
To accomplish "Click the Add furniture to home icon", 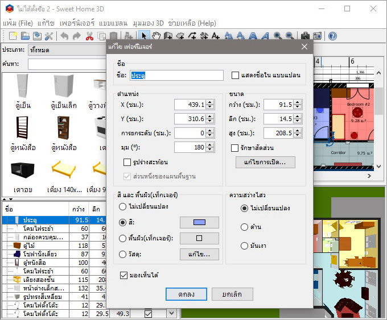I will click(x=129, y=36).
